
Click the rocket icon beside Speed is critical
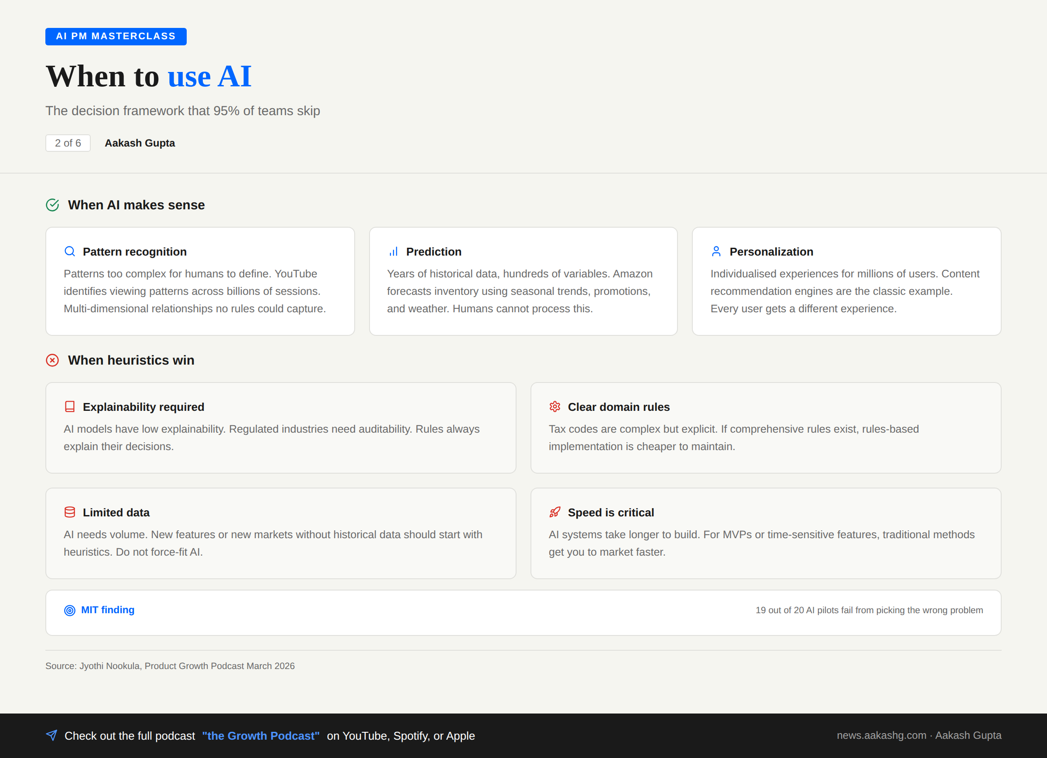pos(554,512)
